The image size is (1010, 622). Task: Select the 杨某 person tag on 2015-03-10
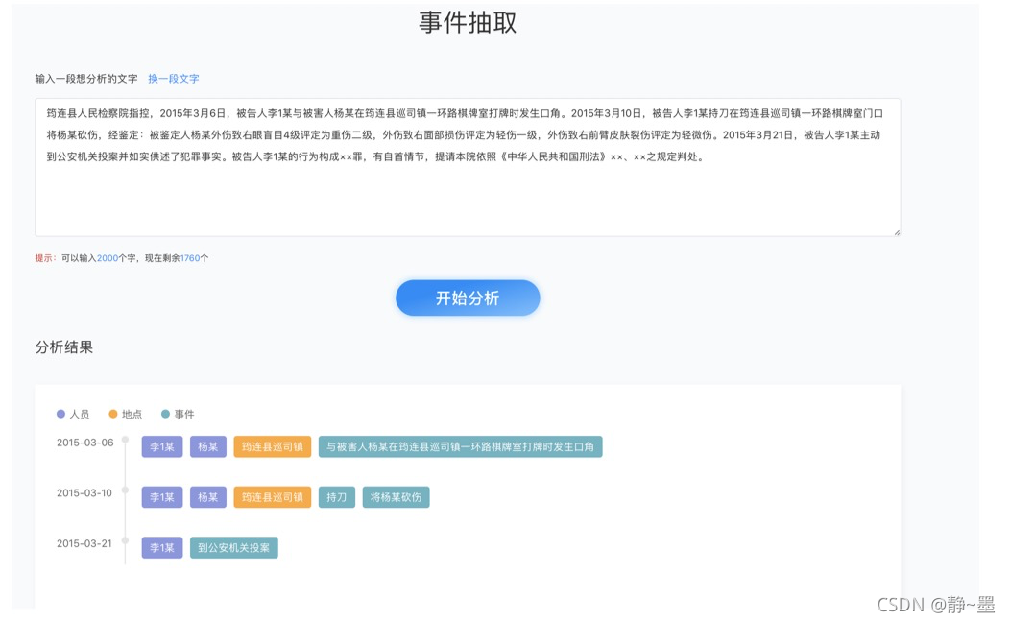point(207,497)
